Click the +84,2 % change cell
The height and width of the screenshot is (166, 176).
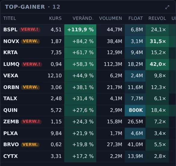pos(80,41)
